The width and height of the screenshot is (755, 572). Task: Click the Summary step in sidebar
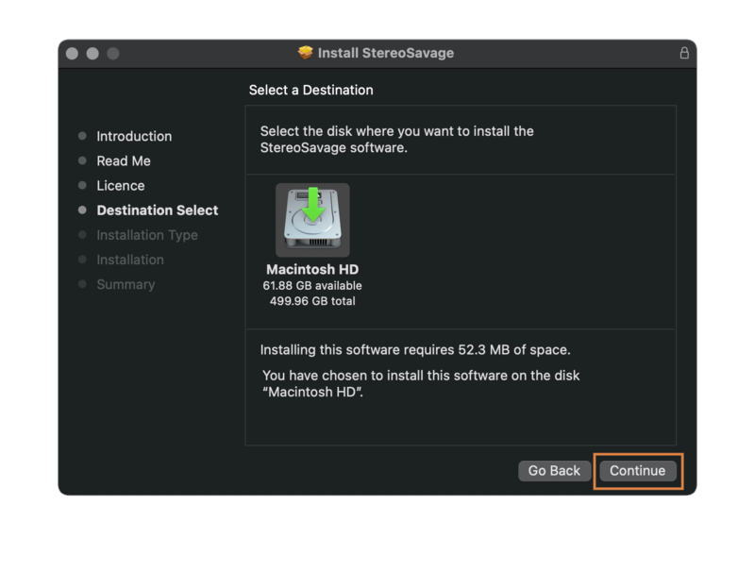point(126,283)
